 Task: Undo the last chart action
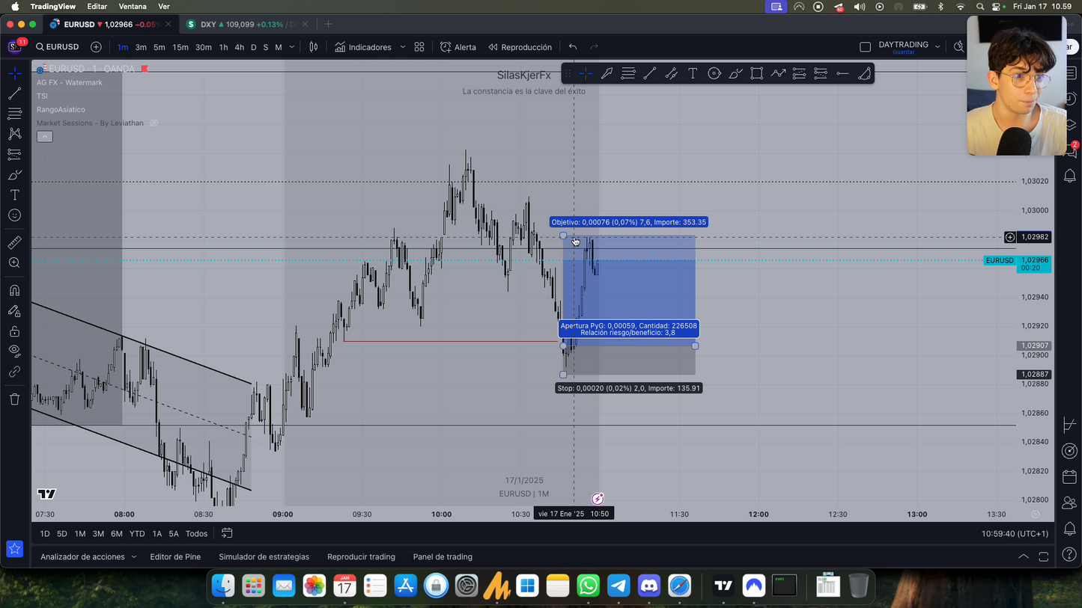[573, 47]
